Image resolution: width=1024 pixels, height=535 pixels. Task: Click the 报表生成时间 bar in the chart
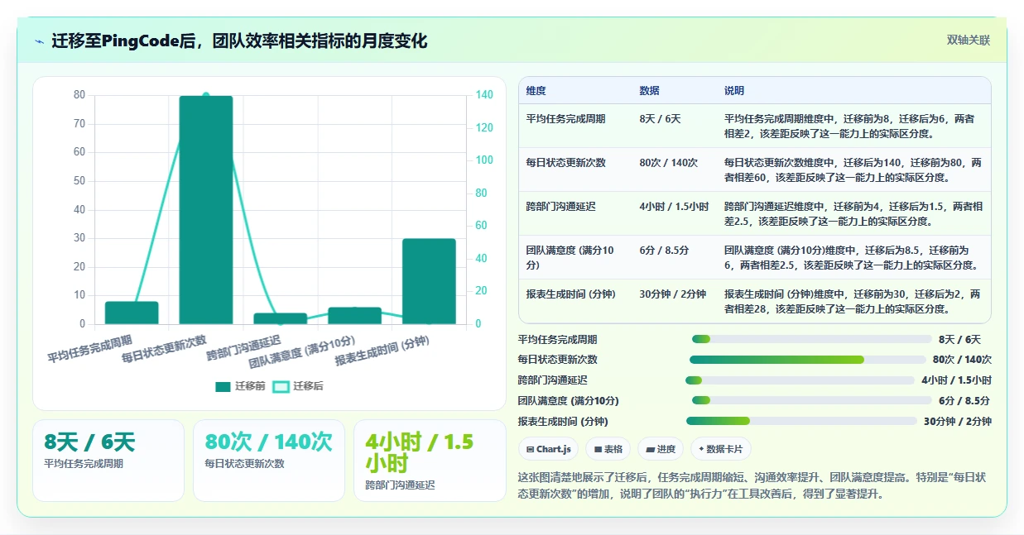point(429,281)
